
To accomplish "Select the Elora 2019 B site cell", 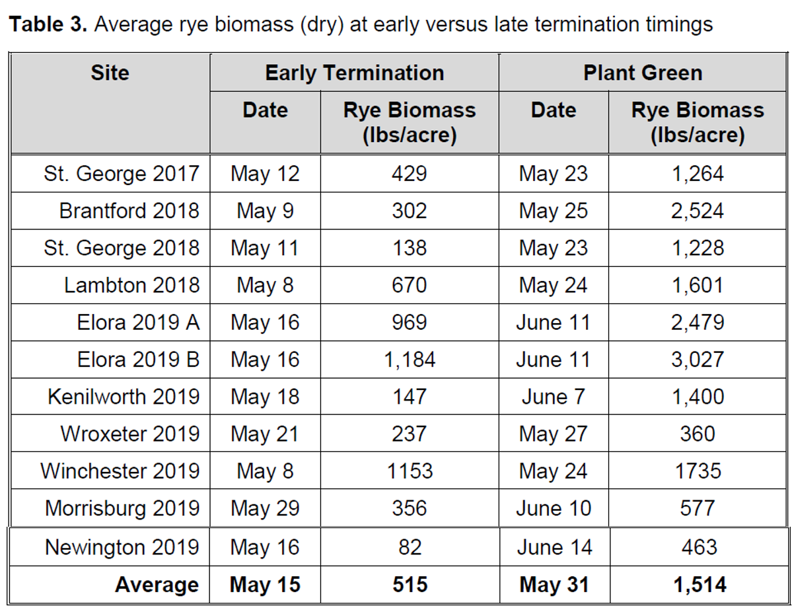I will (x=138, y=360).
